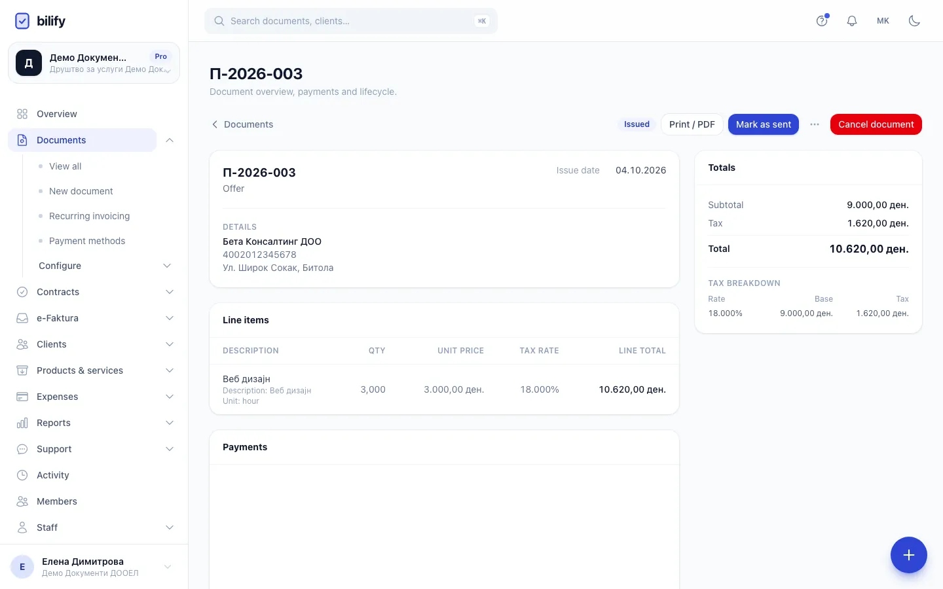
Task: Open the help icon in the top bar
Action: point(822,21)
